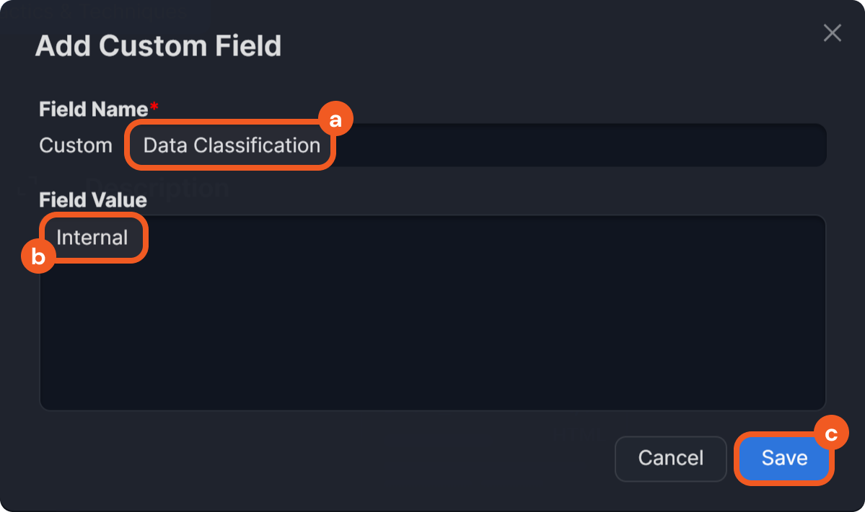This screenshot has width=865, height=512.
Task: Click the 'Custom' prefix text
Action: (x=76, y=145)
